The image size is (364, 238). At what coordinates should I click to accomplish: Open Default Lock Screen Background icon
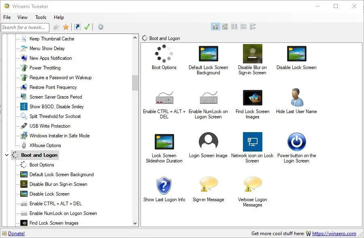208,54
